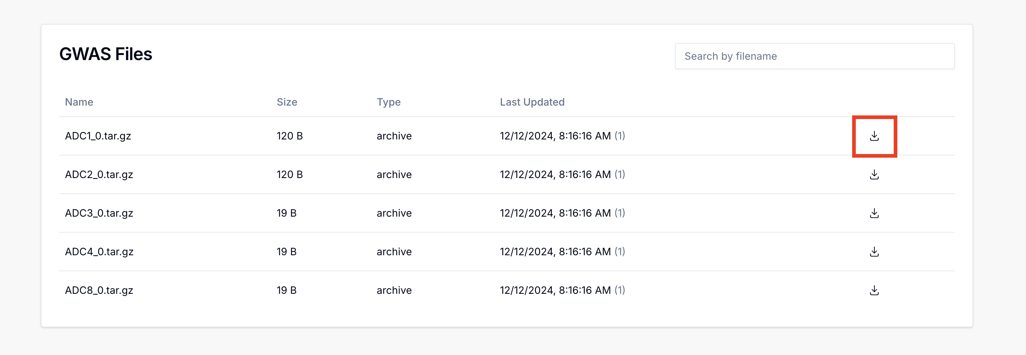Viewport: 1026px width, 355px height.
Task: Click on ADC8_0.tar.gz file name
Action: coord(99,291)
